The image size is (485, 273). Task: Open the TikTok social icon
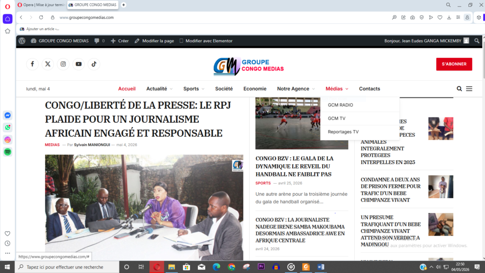tap(94, 64)
